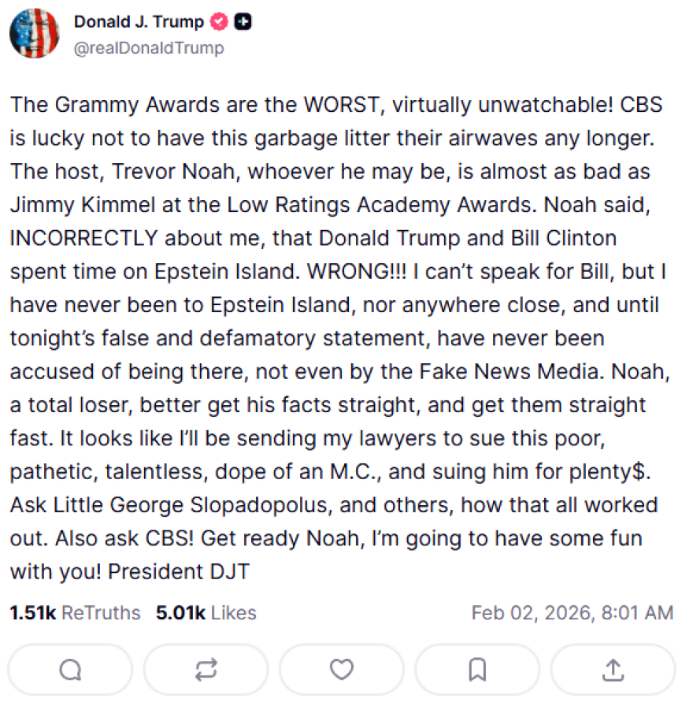
Task: View the 5.01k Likes list
Action: point(206,612)
